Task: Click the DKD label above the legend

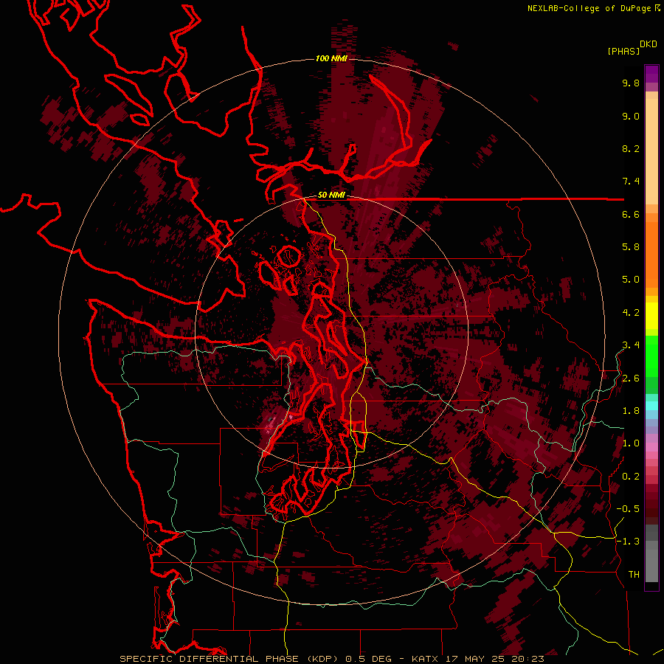Action: coord(649,44)
